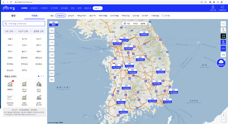This screenshot has width=228, height=124.
Task: Click the 앱다운로드 cloud download icon
Action: 221,63
